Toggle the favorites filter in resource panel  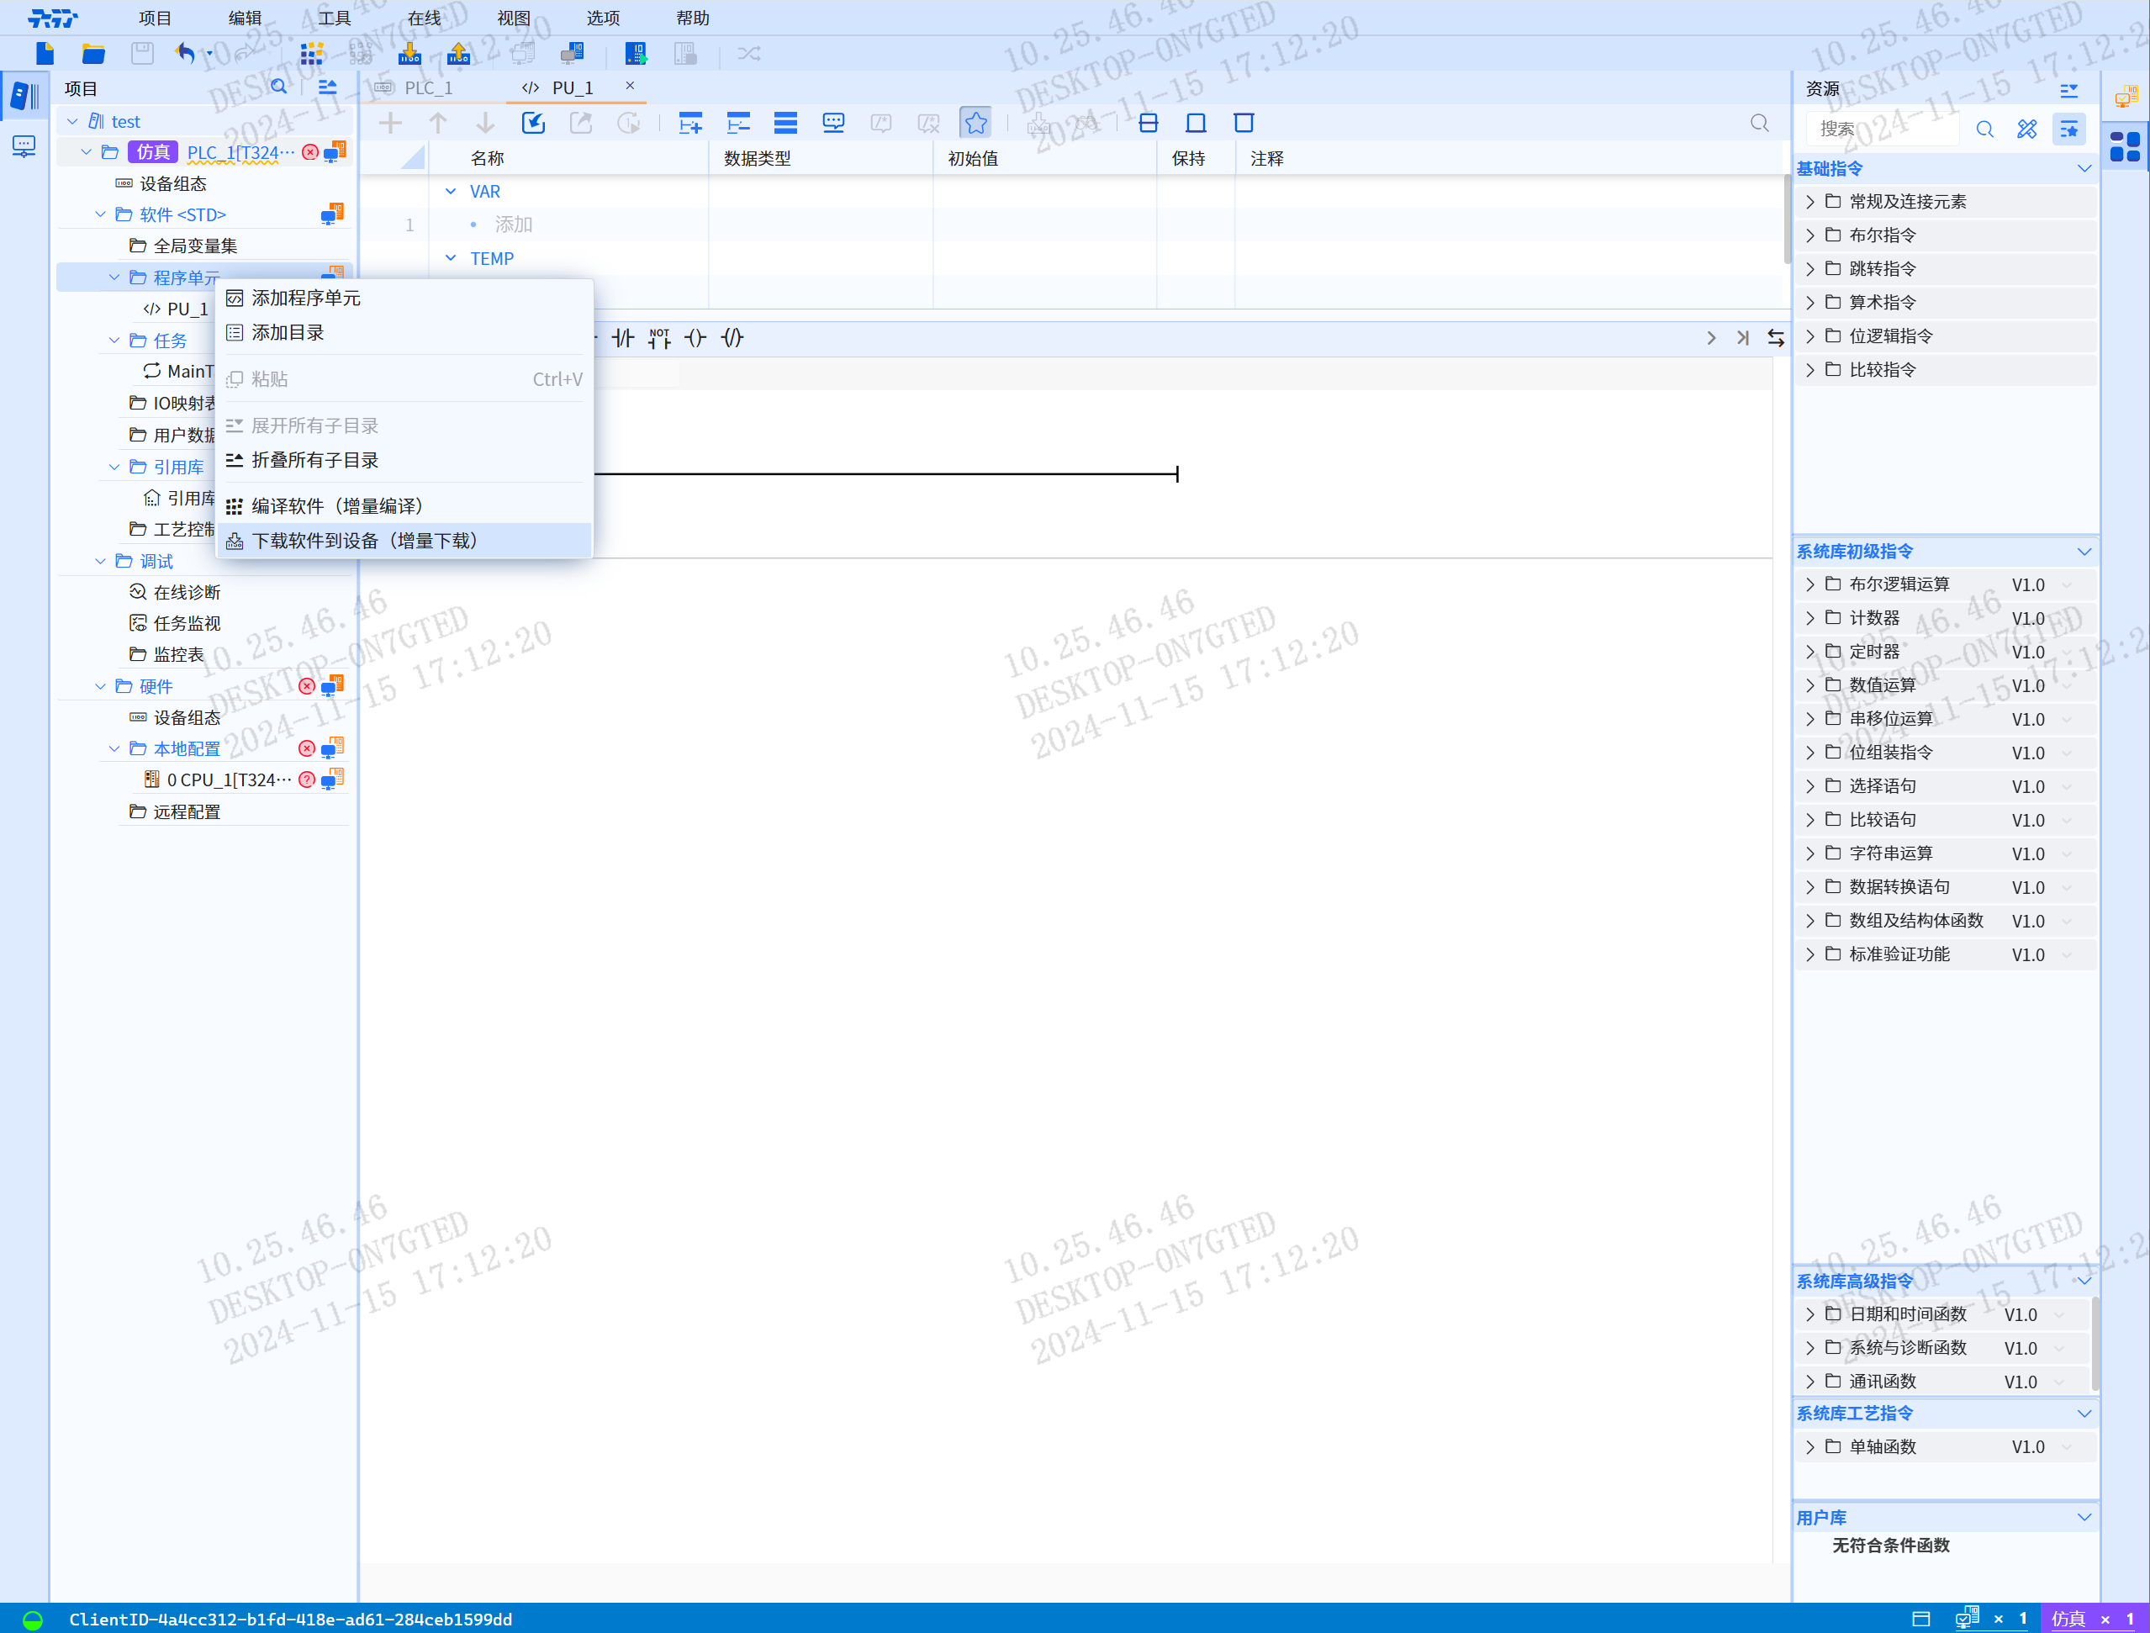coord(2068,129)
